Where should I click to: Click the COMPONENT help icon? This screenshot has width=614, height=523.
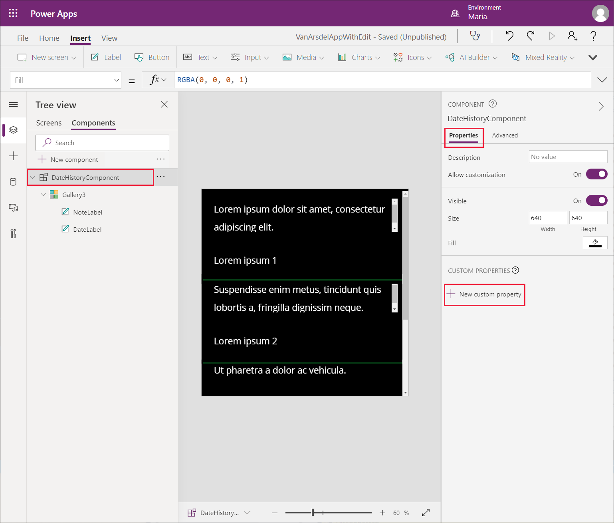tap(493, 104)
